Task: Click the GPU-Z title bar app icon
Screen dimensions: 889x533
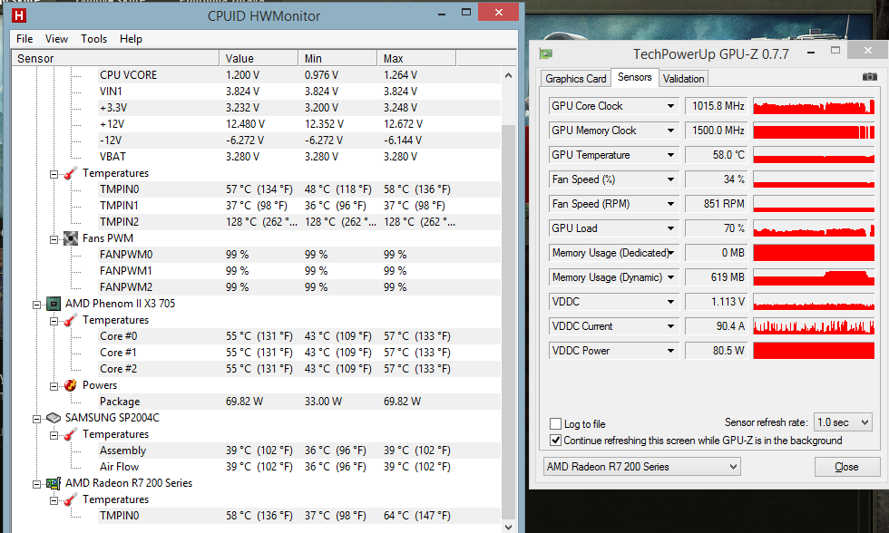Action: coord(545,54)
